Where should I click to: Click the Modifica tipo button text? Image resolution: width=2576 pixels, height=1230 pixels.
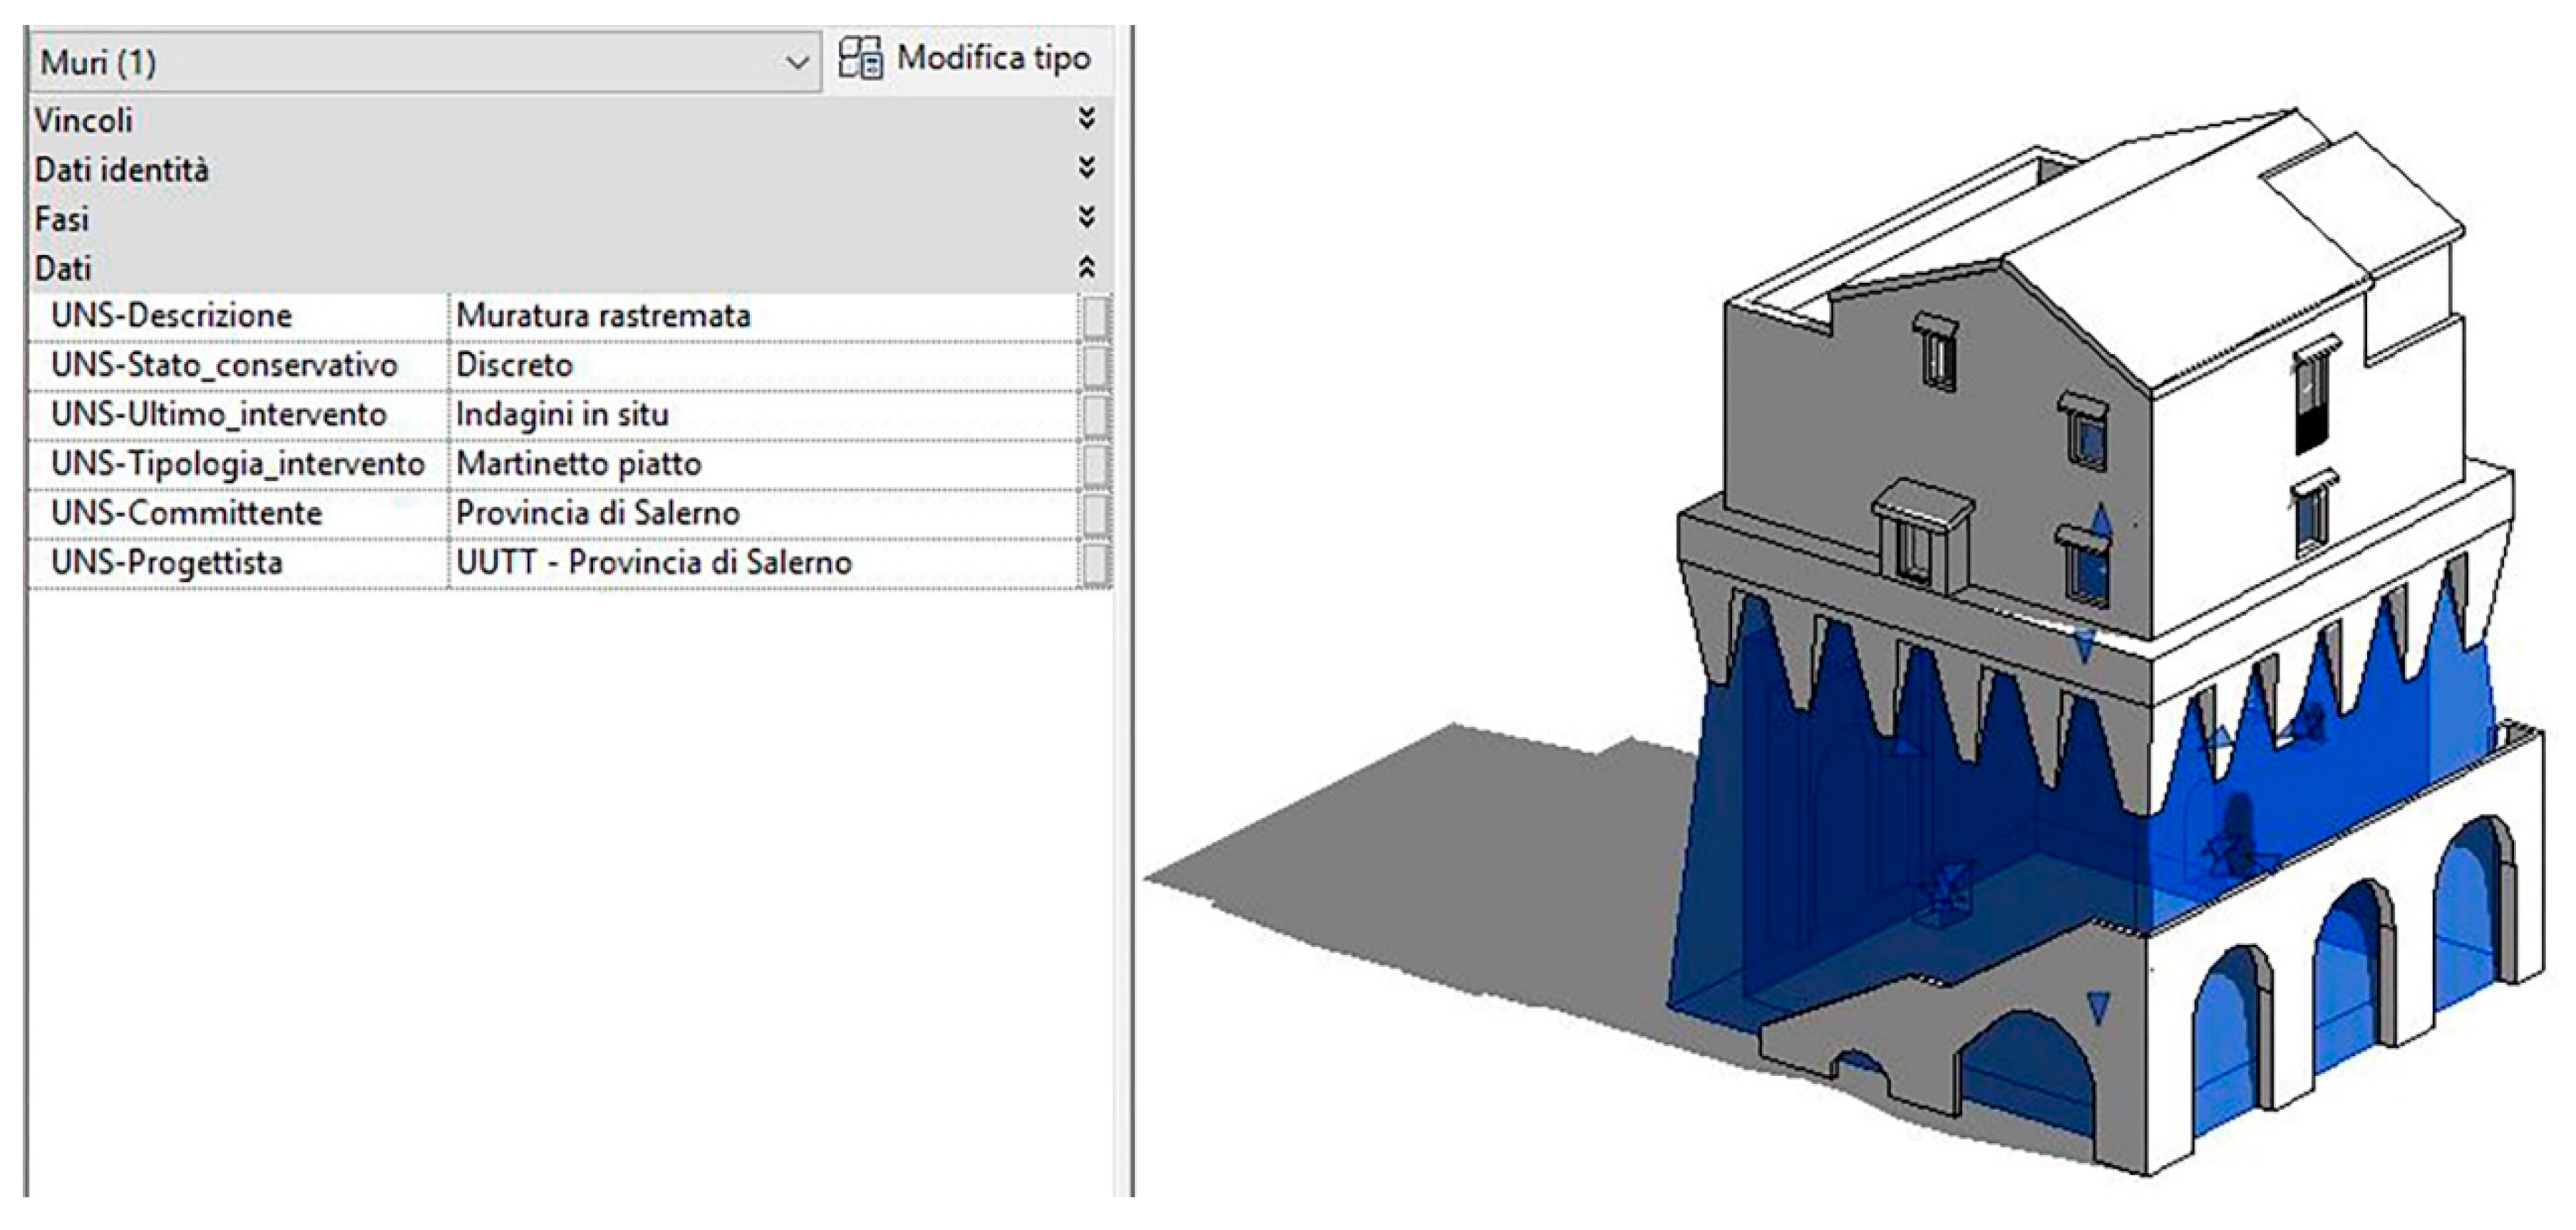pos(993,58)
